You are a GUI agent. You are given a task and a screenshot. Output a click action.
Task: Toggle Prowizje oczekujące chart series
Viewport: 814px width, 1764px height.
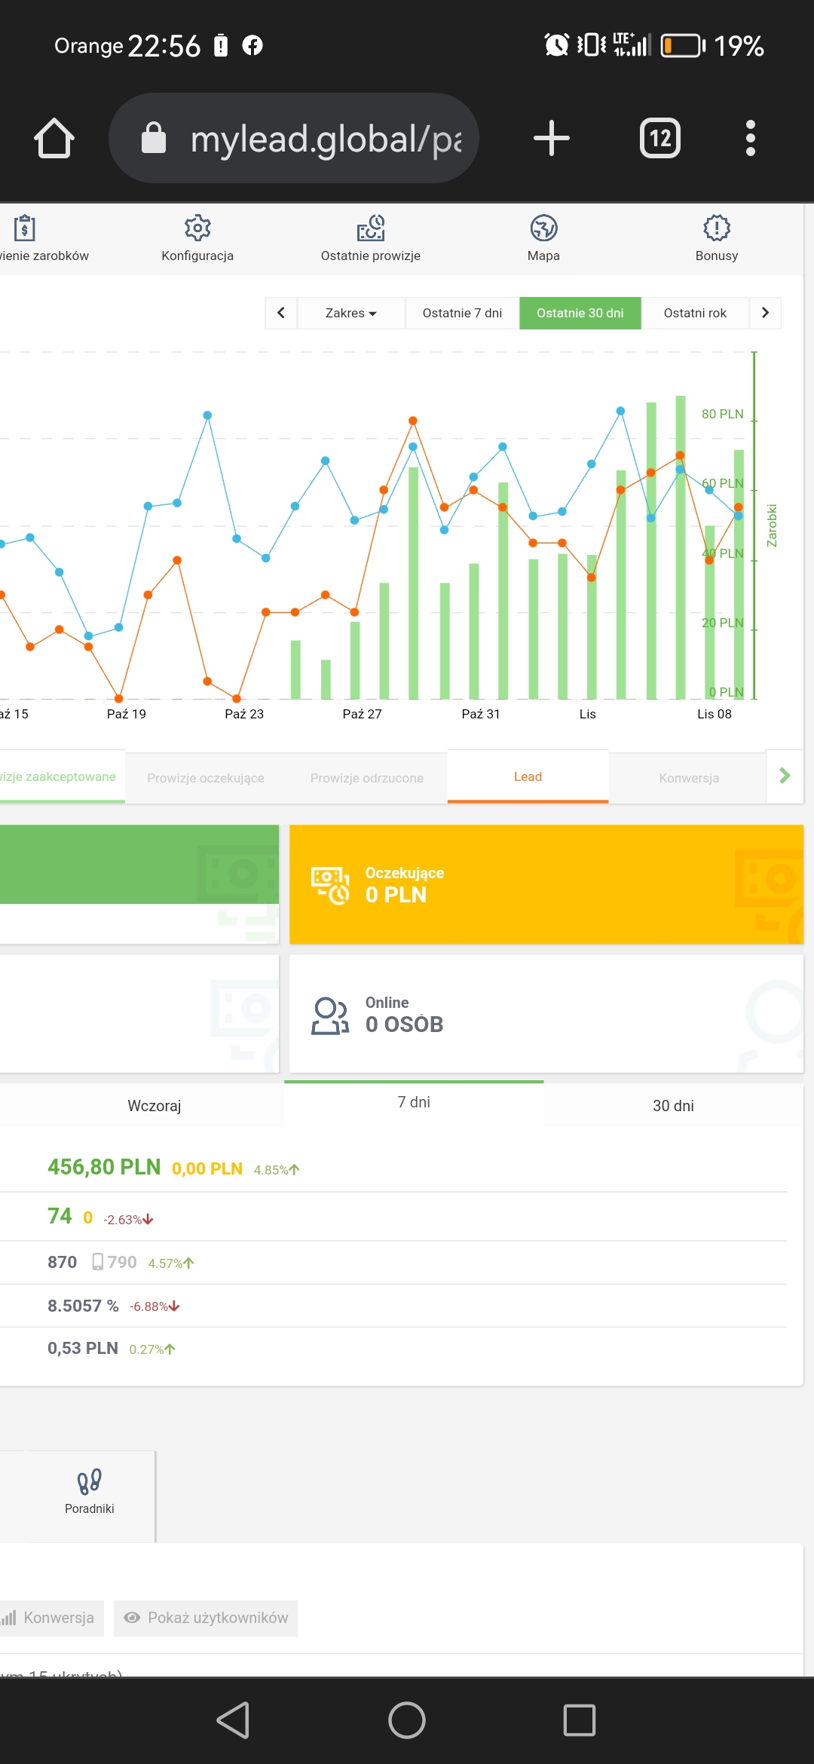pos(206,778)
